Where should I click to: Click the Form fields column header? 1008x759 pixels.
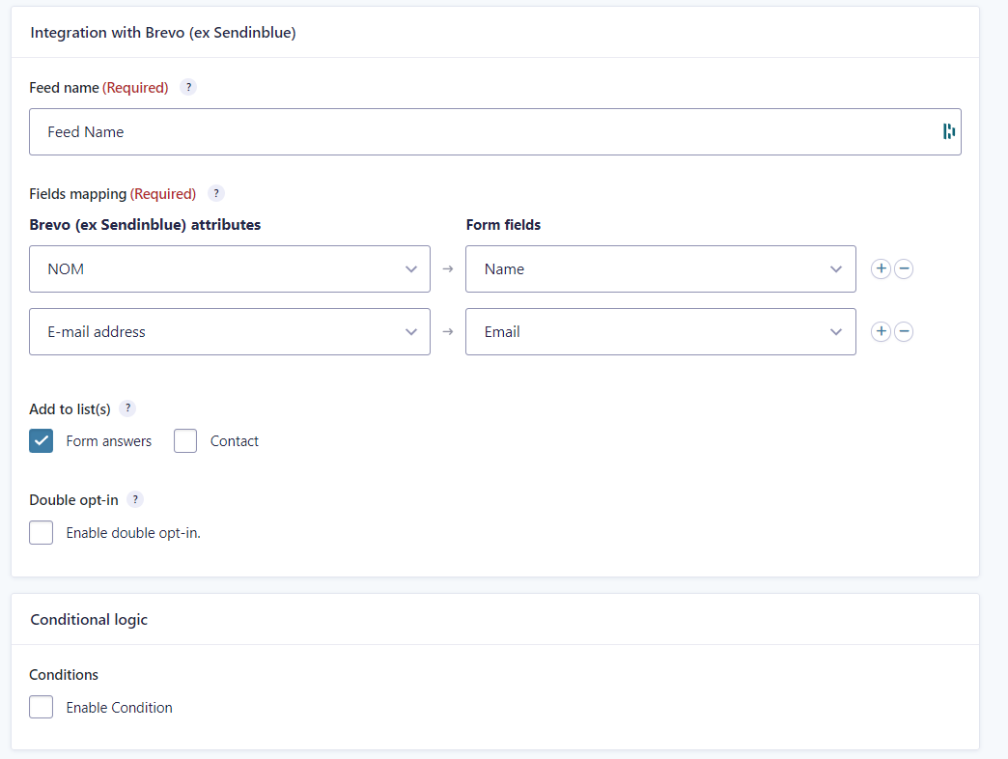pyautogui.click(x=503, y=225)
